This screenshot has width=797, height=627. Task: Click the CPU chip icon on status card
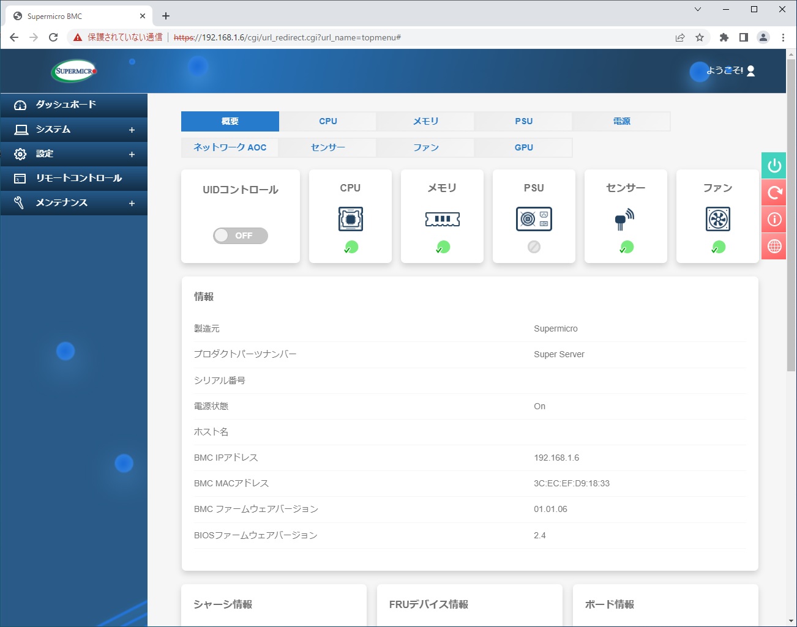click(350, 219)
